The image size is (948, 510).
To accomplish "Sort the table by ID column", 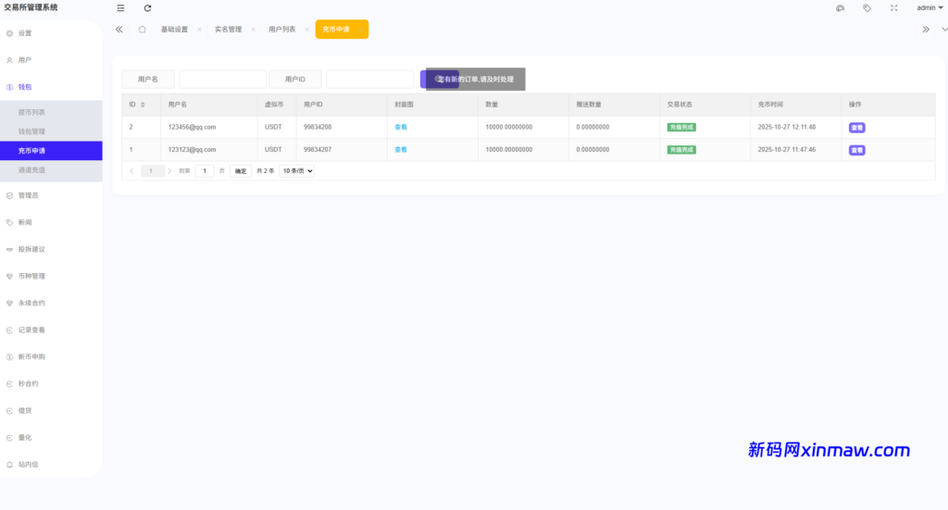I will [x=142, y=105].
